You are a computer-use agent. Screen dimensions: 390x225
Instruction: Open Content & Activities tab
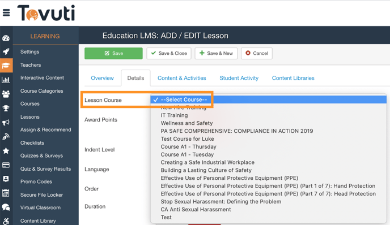tap(182, 78)
